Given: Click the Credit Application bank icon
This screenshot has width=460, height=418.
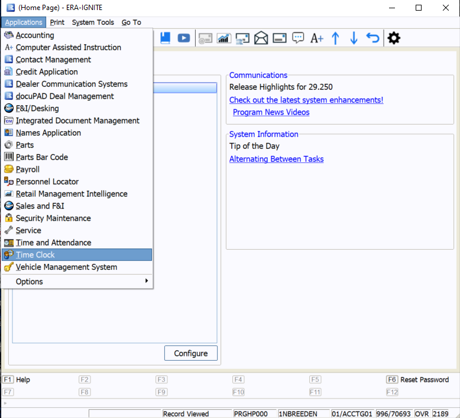Looking at the screenshot, I should 8,71.
